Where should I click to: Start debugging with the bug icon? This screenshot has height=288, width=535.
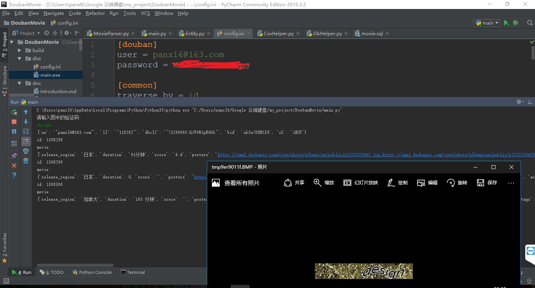(x=515, y=23)
